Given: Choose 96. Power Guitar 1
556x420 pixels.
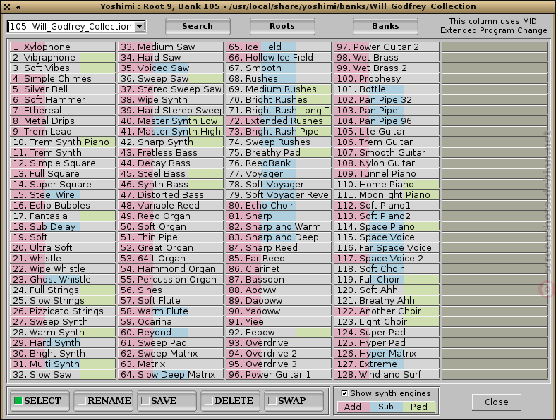Looking at the screenshot, I should tap(279, 375).
